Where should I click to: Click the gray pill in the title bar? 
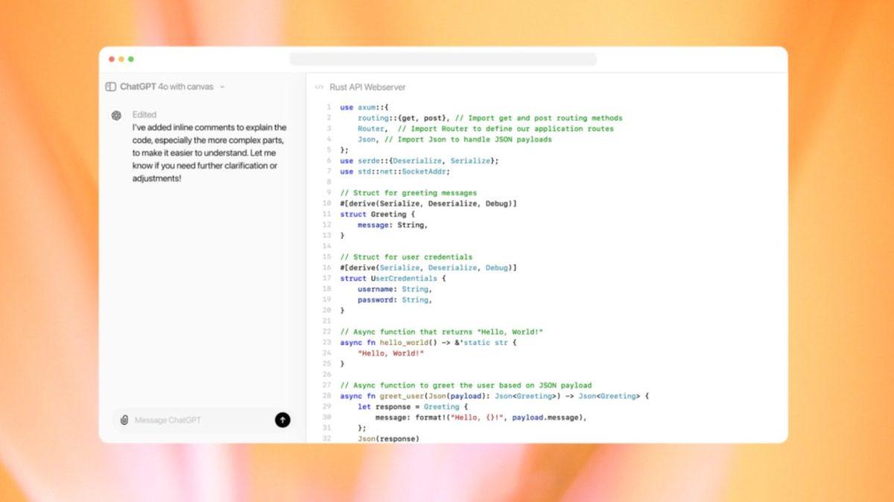tap(445, 57)
